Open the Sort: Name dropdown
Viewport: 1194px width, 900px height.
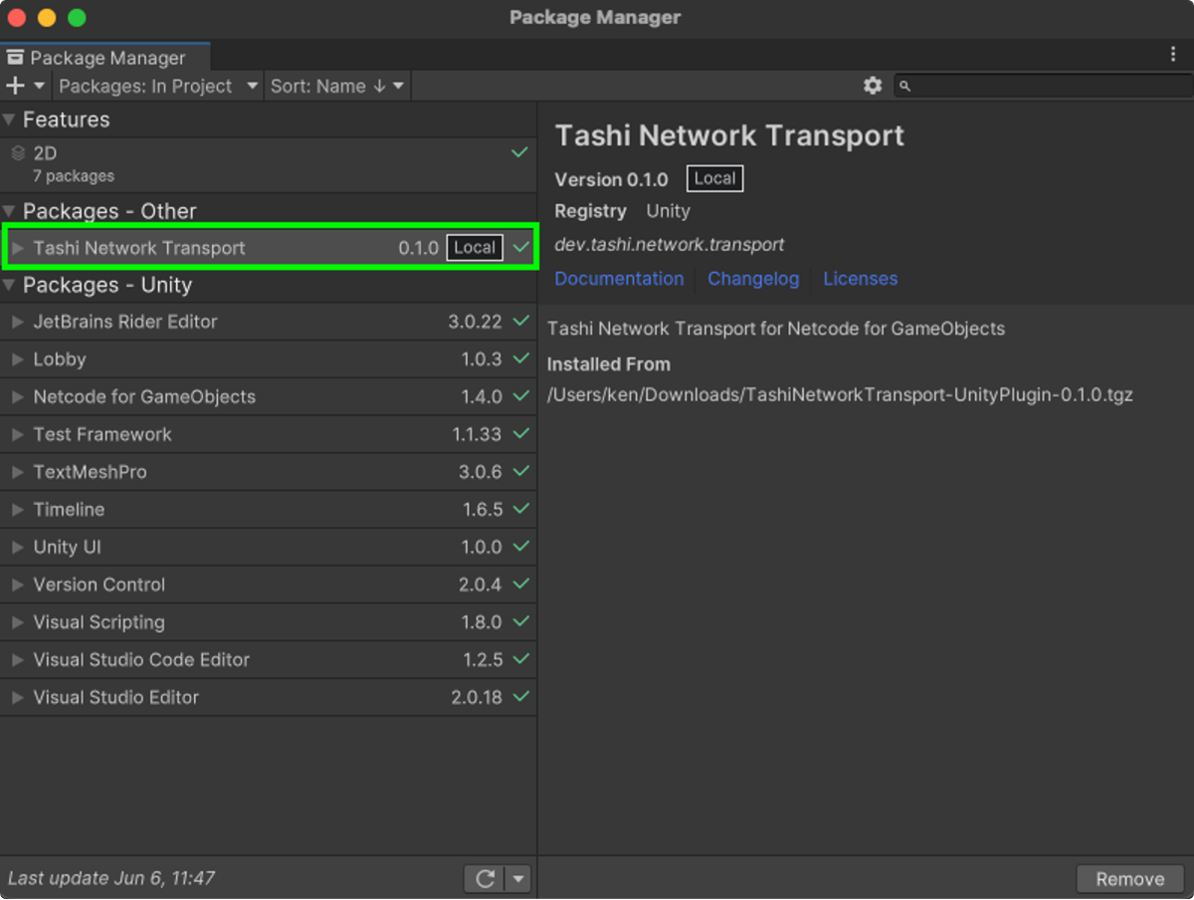pyautogui.click(x=336, y=87)
